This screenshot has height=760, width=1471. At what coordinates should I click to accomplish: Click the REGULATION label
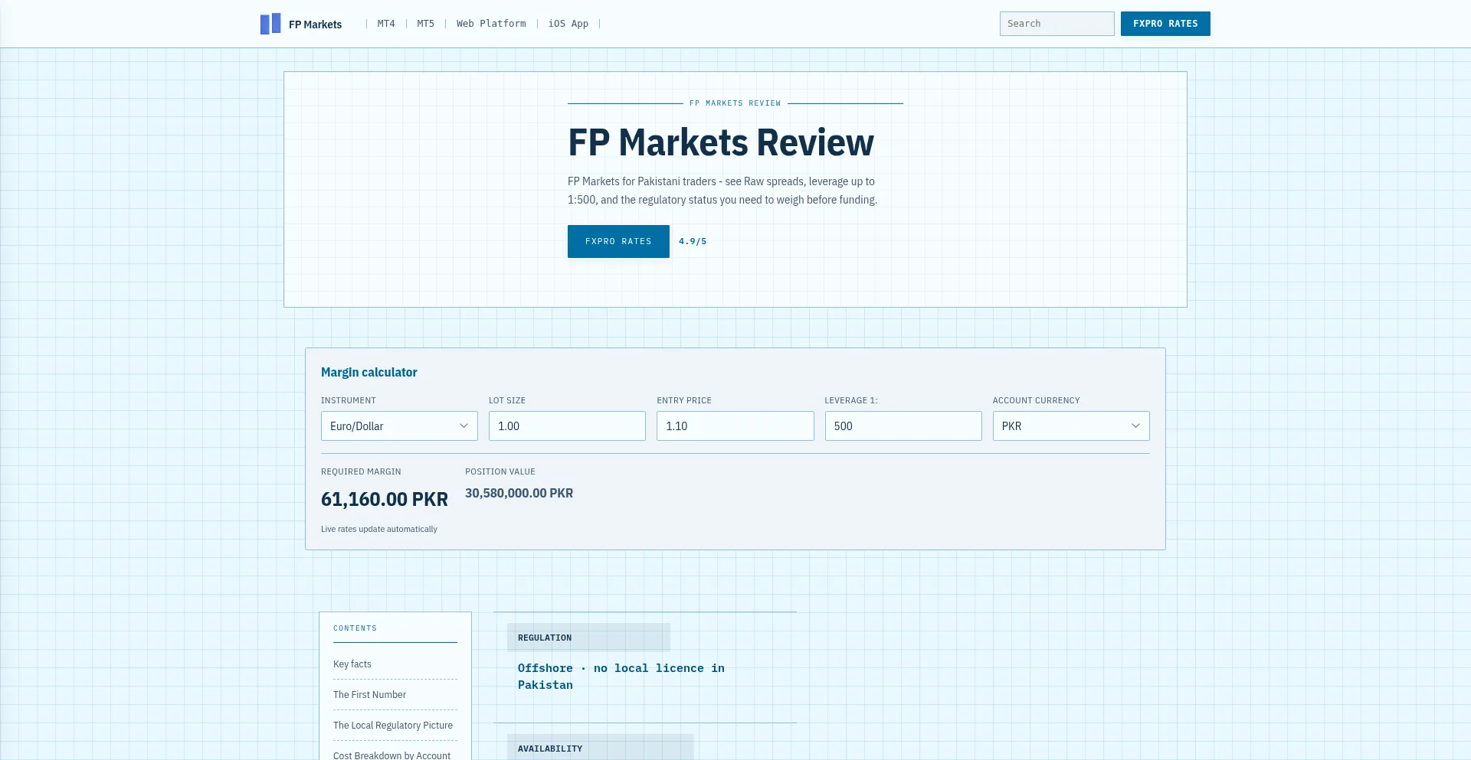click(545, 638)
